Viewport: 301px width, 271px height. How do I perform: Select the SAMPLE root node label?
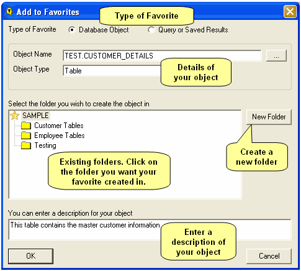35,116
